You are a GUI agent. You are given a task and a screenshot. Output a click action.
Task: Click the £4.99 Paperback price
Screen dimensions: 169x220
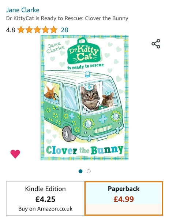click(124, 199)
